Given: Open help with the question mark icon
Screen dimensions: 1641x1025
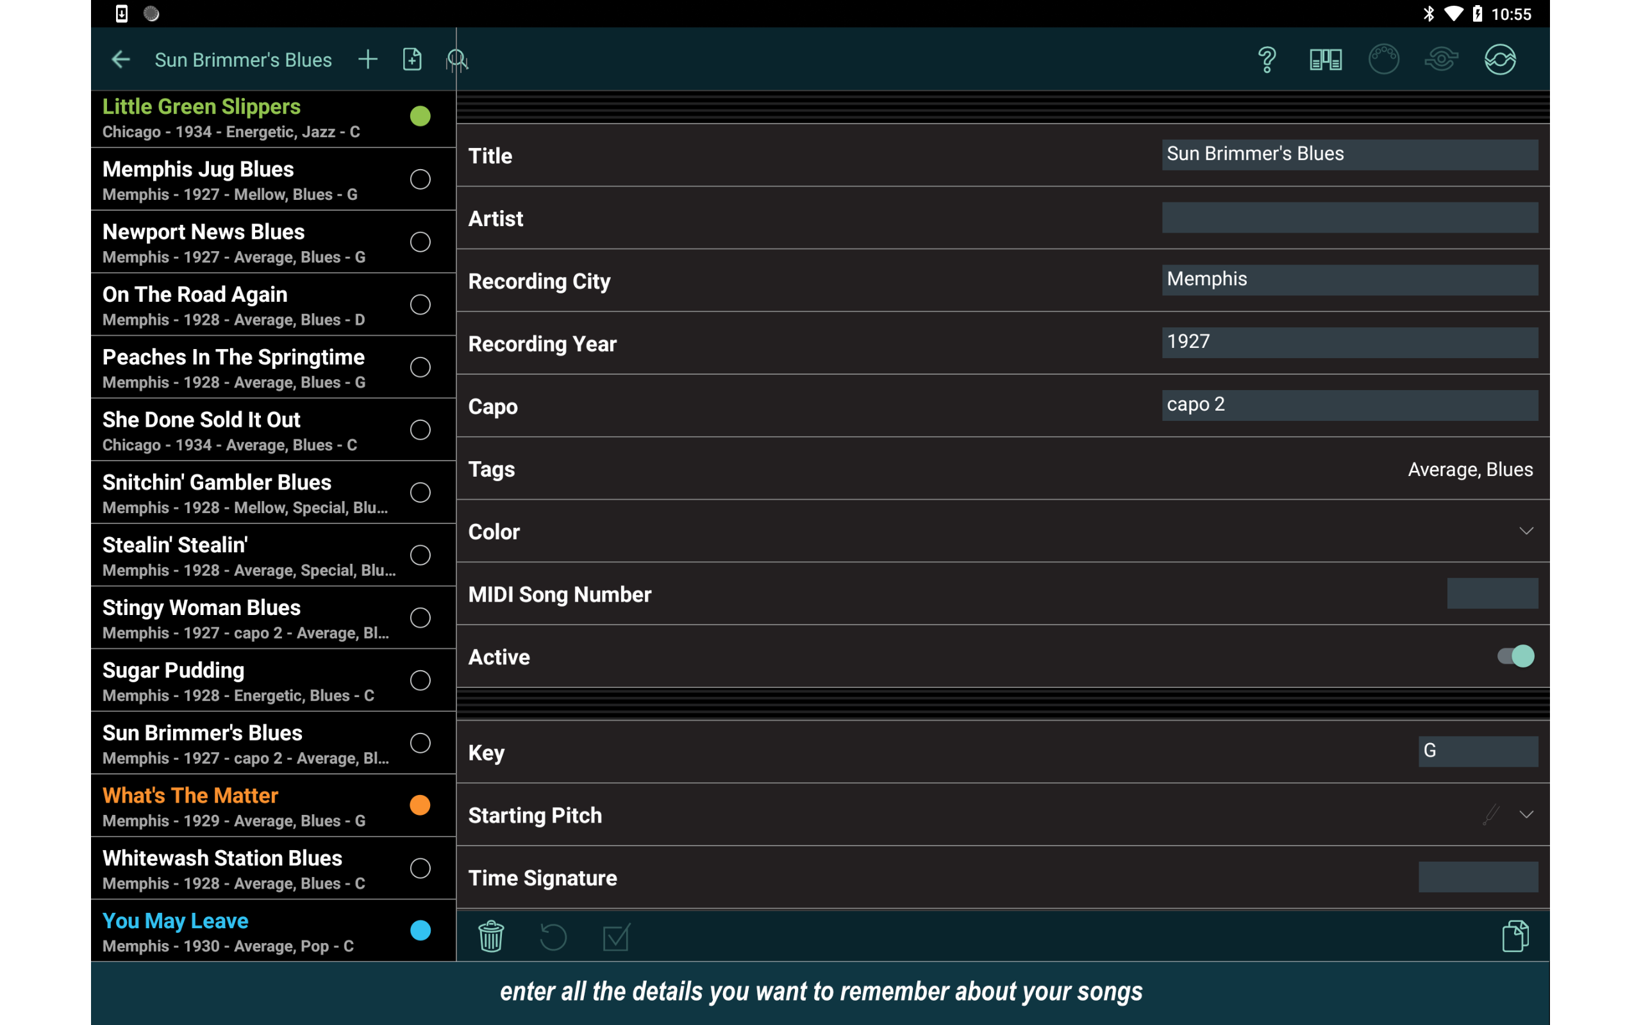Looking at the screenshot, I should 1265,60.
